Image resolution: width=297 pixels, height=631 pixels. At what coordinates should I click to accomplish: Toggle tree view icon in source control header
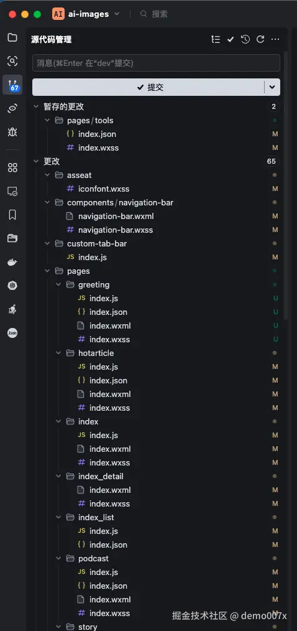click(216, 39)
